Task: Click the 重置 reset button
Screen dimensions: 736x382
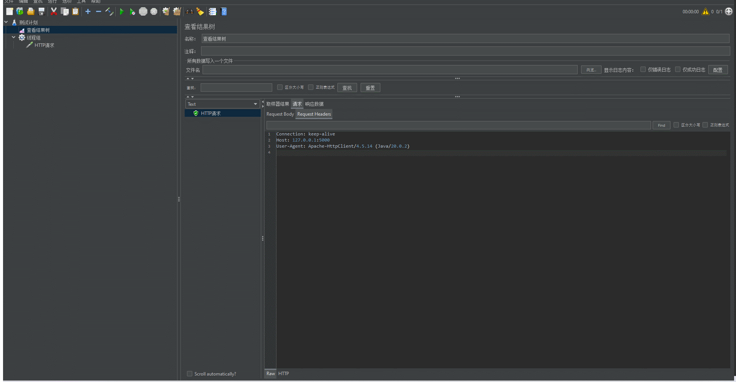Action: pos(370,88)
